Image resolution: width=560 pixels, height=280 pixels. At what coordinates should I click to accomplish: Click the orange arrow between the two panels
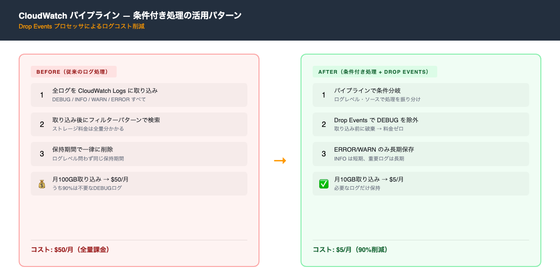[x=280, y=161]
